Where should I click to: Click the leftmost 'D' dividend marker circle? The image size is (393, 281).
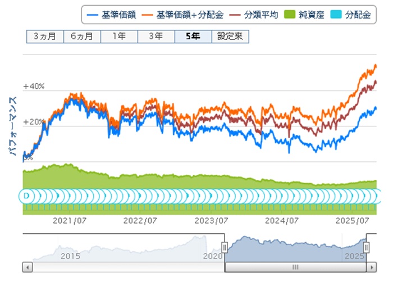tap(26, 196)
